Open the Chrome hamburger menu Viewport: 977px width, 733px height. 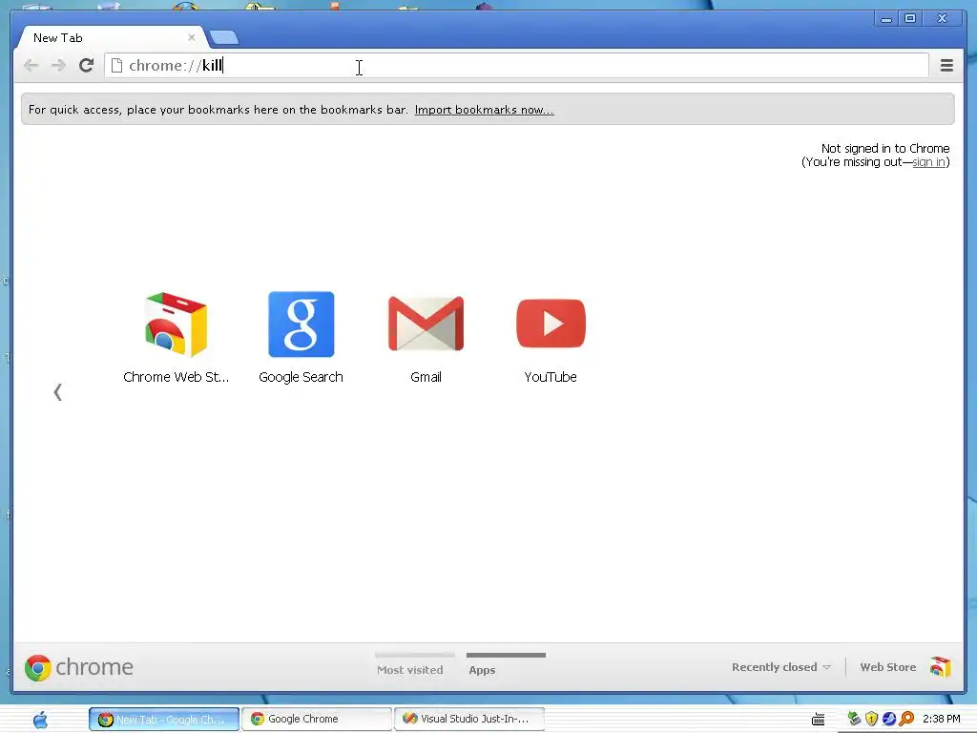coord(946,66)
